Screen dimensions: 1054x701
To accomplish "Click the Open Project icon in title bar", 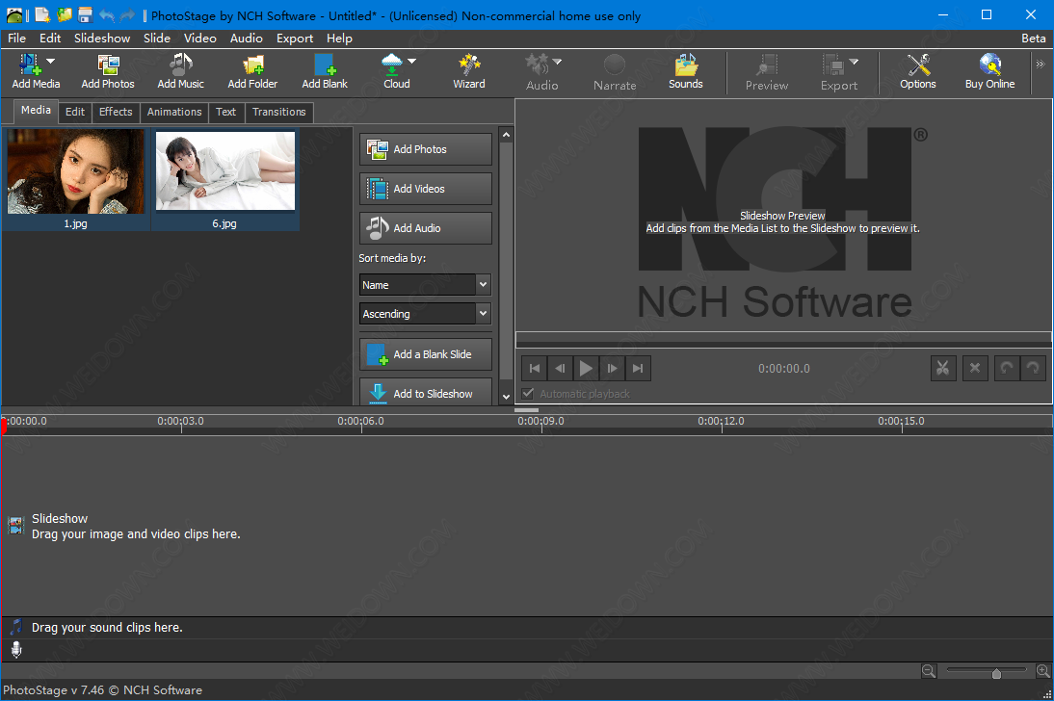I will 64,14.
